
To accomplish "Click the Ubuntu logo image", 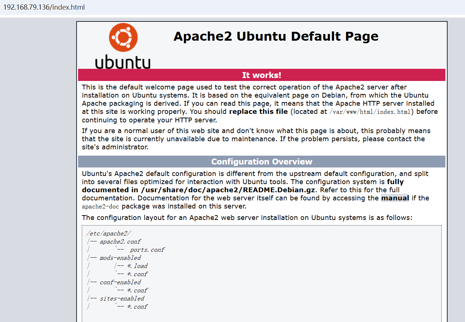I will (123, 46).
